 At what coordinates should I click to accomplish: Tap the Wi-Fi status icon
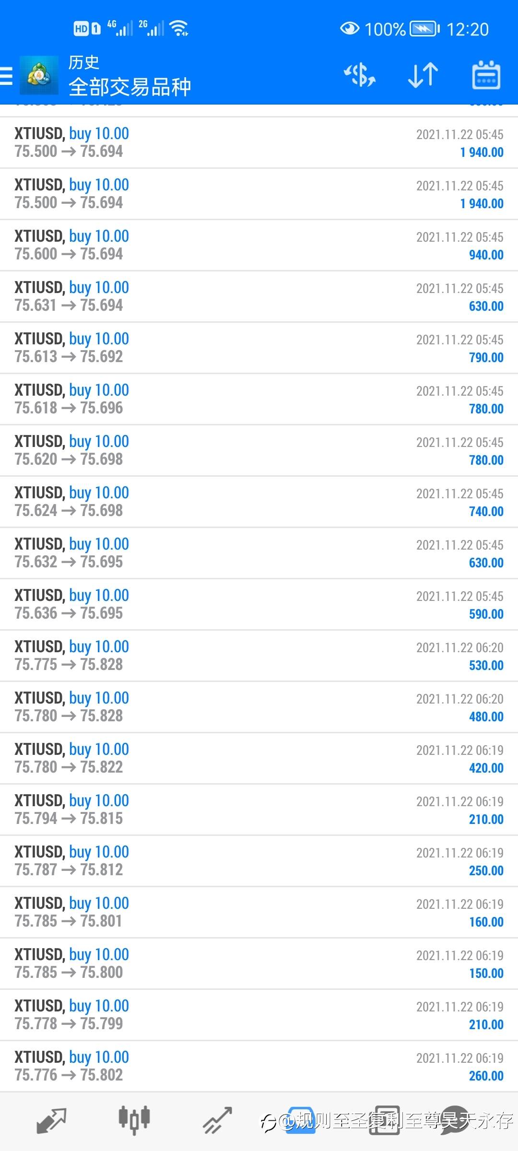179,28
